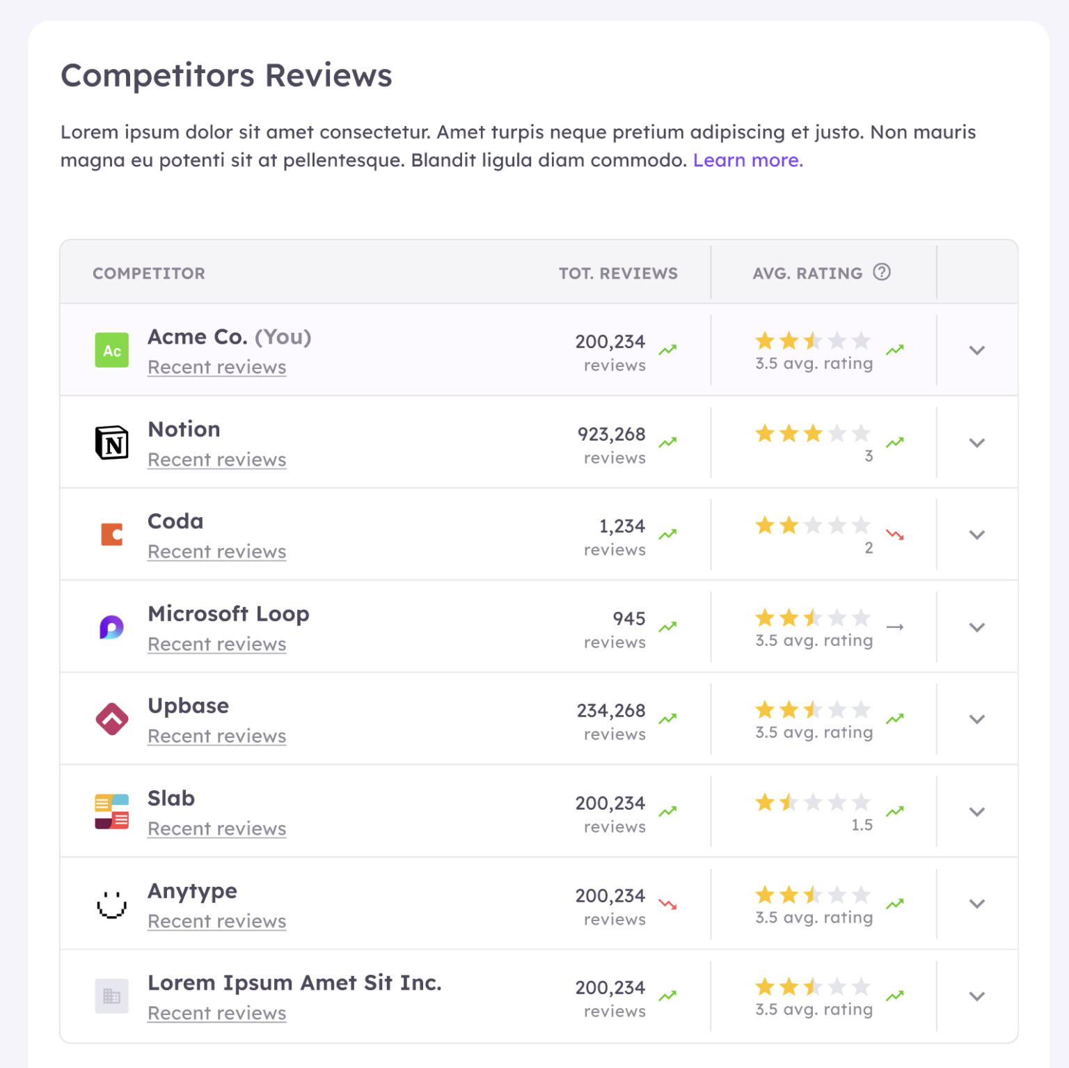Sort by the Tot. Reviews column header
Image resolution: width=1069 pixels, height=1068 pixels.
617,273
